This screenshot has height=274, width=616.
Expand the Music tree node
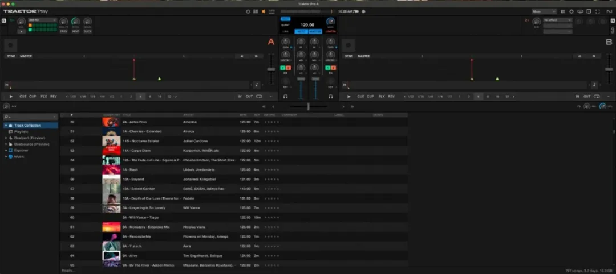[6, 156]
